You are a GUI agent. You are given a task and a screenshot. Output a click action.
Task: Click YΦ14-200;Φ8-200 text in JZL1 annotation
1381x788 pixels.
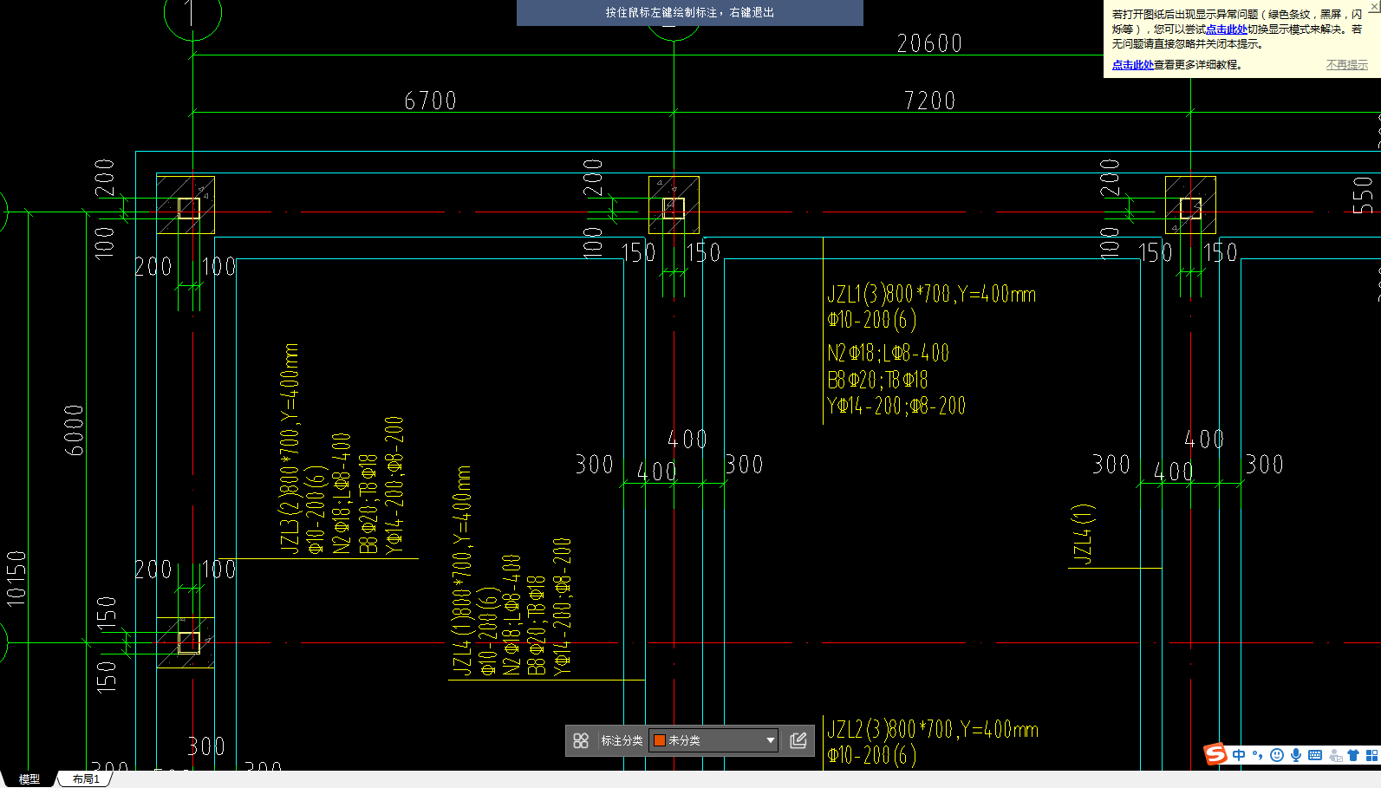point(896,406)
